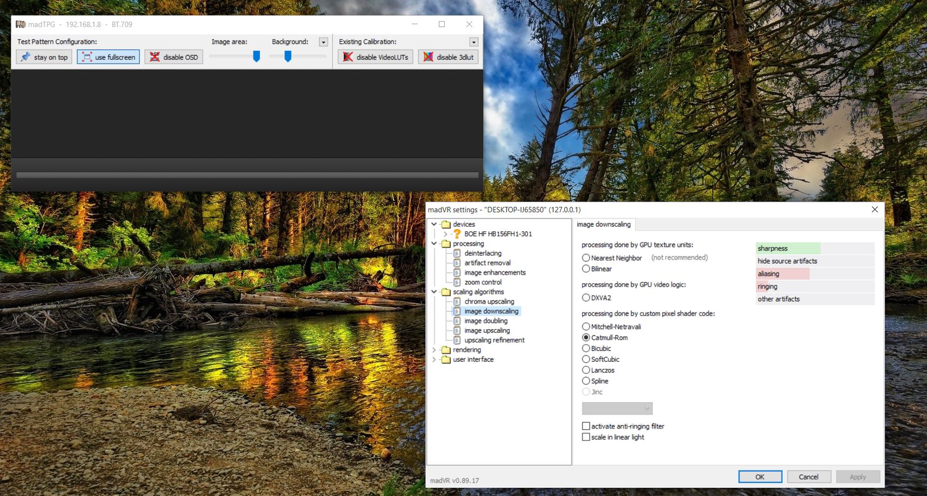
Task: Click the sharpness quality bar
Action: (x=815, y=248)
